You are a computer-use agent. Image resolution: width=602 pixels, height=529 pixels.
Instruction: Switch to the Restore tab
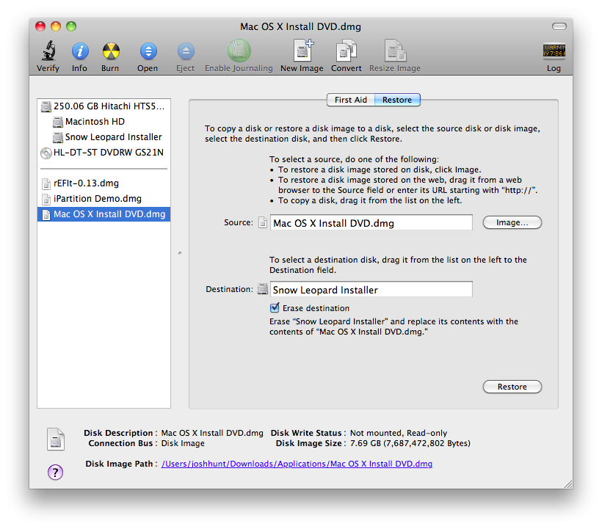(x=397, y=100)
